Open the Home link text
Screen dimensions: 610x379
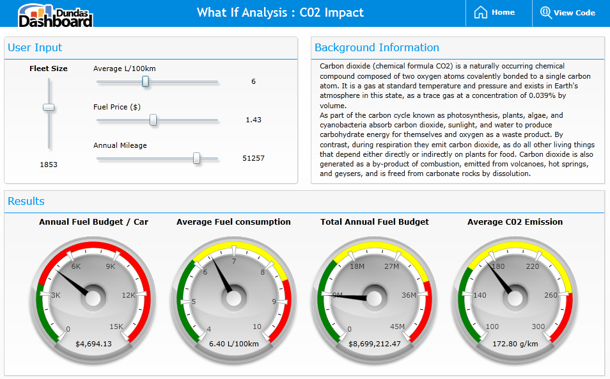coord(503,12)
